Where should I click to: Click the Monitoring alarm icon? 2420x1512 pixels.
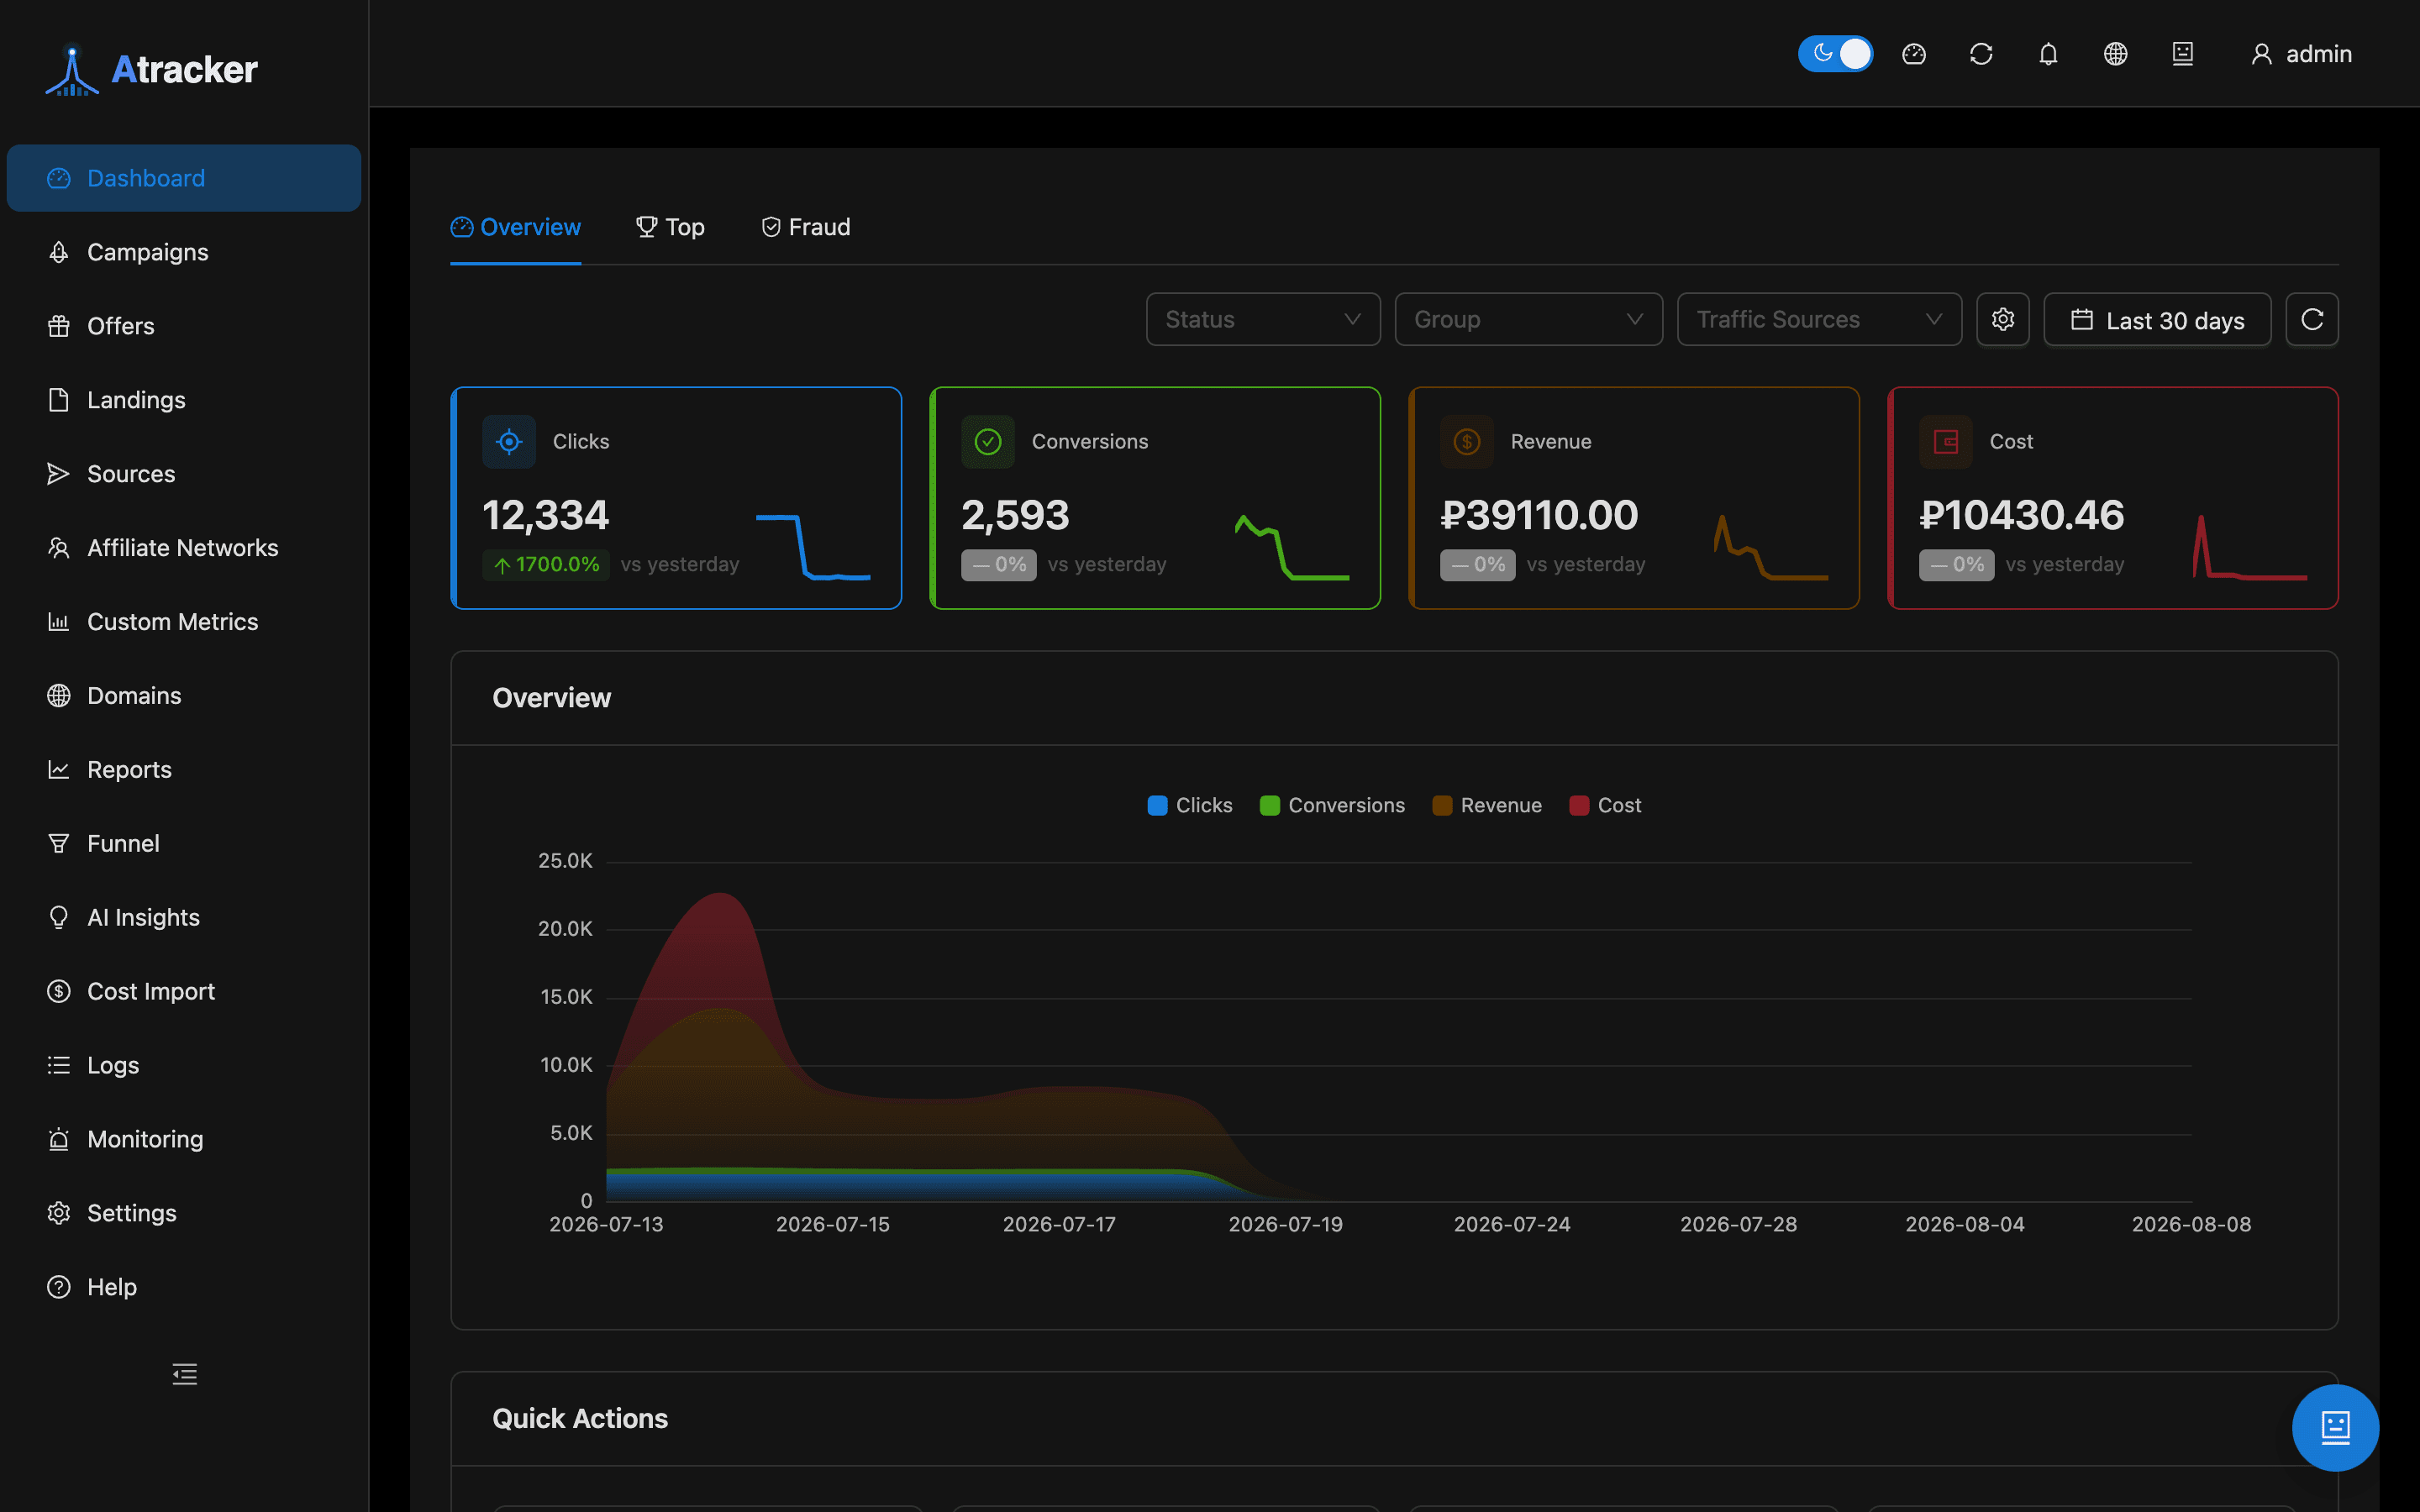pyautogui.click(x=59, y=1139)
